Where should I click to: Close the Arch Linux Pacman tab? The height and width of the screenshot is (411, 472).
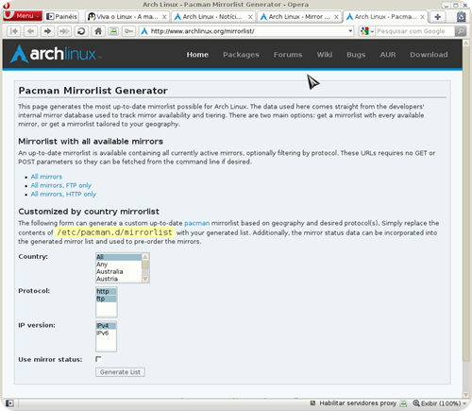(422, 17)
